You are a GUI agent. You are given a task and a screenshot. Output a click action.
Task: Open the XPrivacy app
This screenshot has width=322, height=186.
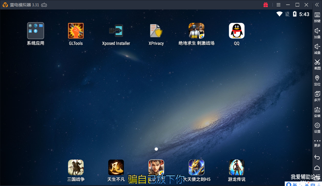tap(156, 31)
